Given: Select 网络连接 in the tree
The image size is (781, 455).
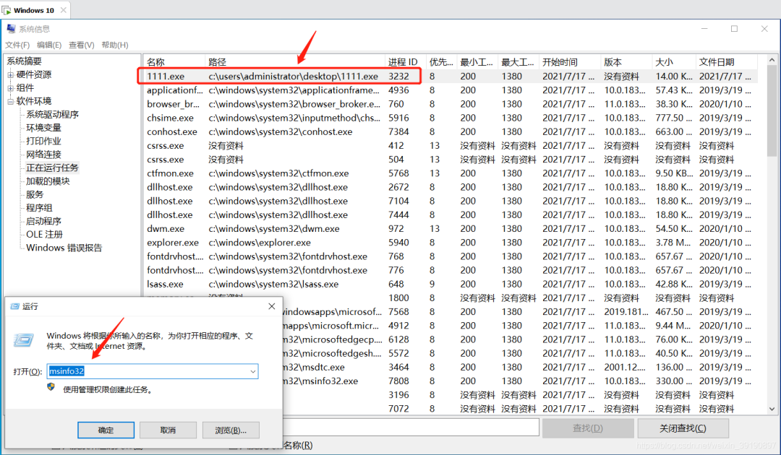Looking at the screenshot, I should point(43,154).
